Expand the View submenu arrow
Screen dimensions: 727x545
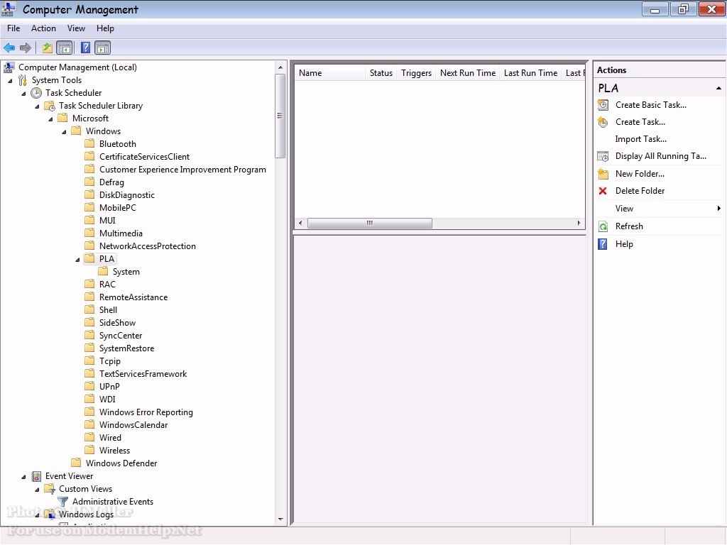pos(718,209)
